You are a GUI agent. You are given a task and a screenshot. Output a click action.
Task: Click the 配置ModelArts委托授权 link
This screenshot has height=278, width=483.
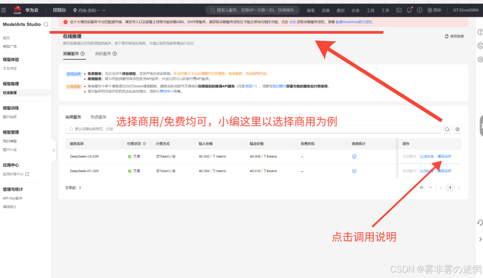[354, 22]
